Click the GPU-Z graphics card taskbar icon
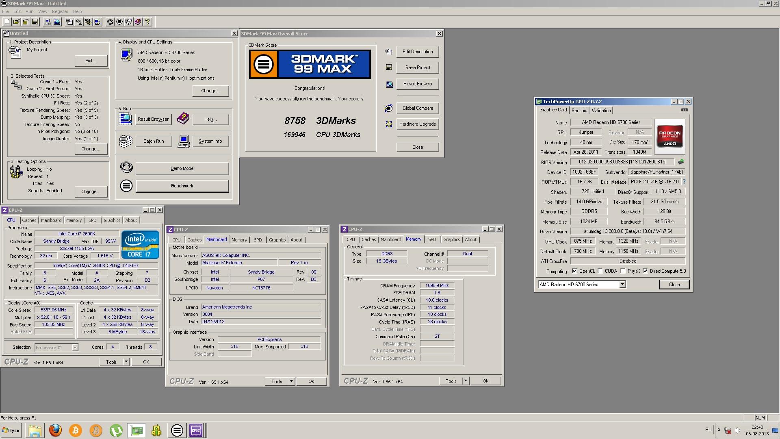The width and height of the screenshot is (780, 439). 136,430
